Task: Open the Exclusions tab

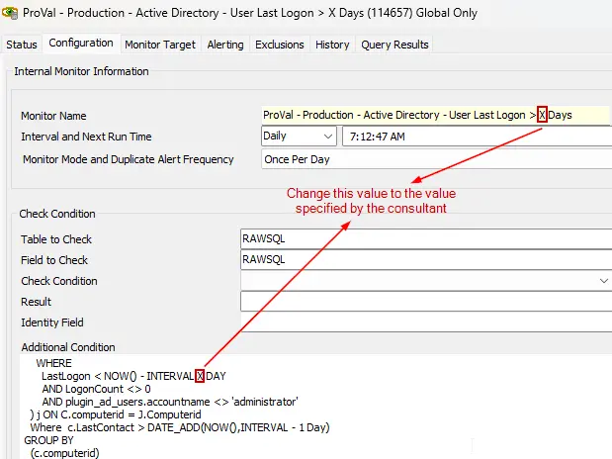Action: (280, 45)
